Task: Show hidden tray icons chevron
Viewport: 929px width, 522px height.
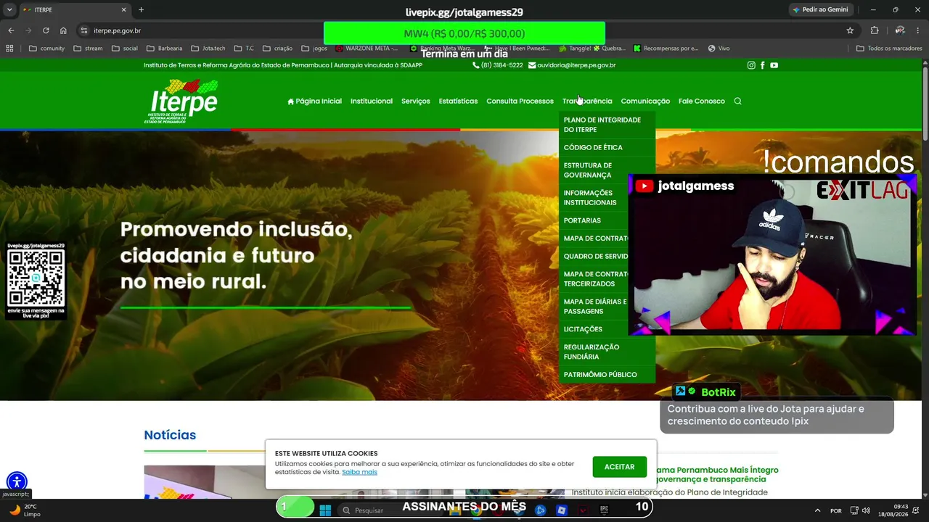Action: (817, 510)
